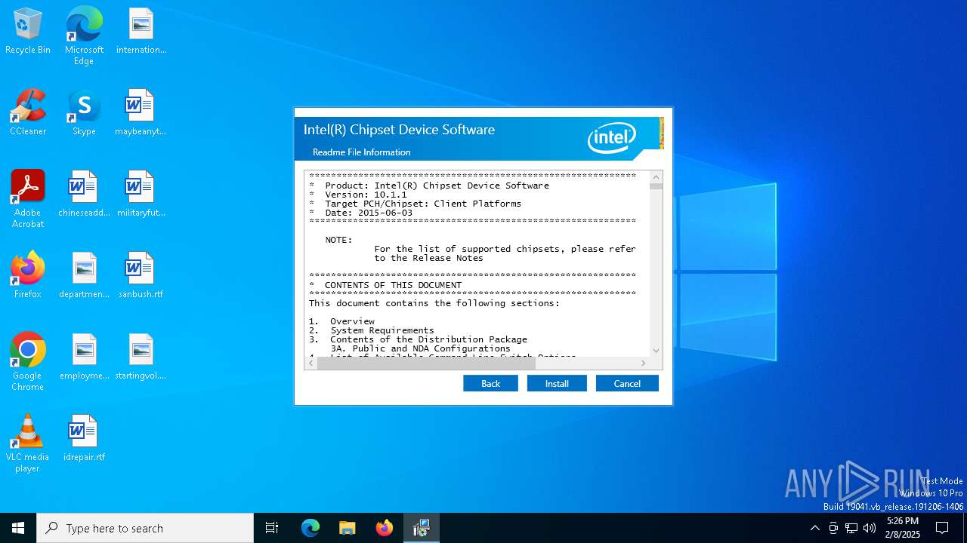This screenshot has width=967, height=543.
Task: Select sanbush.rtf document icon
Action: tap(141, 276)
